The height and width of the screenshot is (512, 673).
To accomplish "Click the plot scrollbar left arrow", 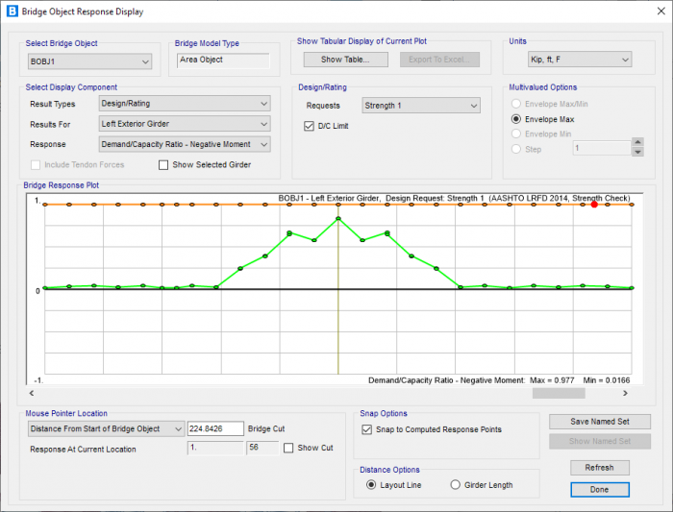I will pos(32,393).
